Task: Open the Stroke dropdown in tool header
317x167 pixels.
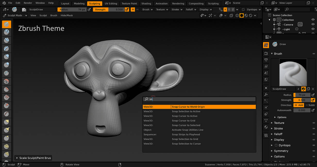Action: tap(177, 10)
